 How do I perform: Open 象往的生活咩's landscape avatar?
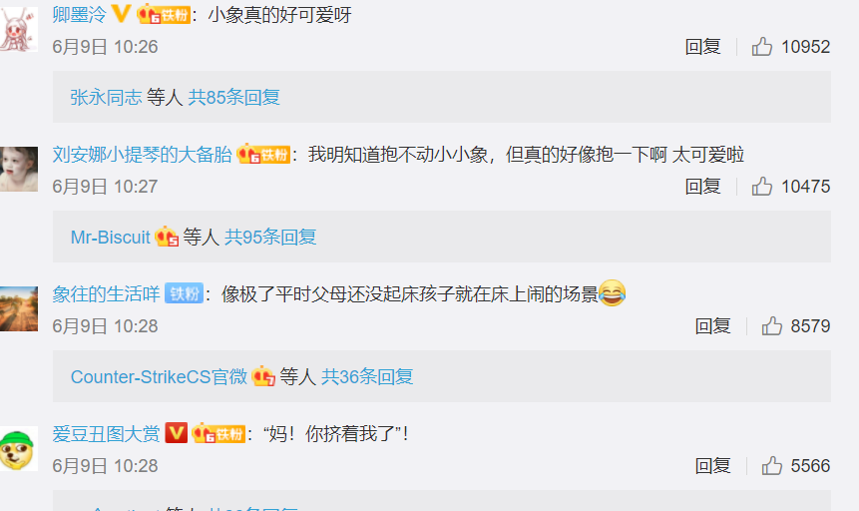(x=19, y=308)
